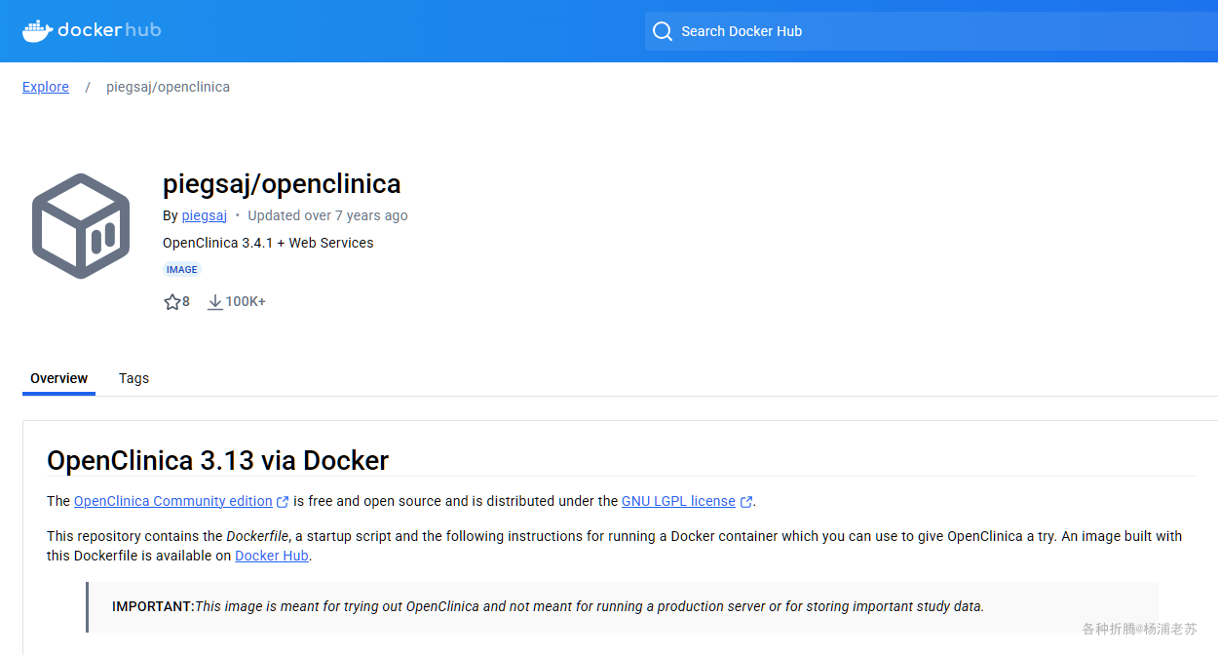
Task: Open the piegsaj author profile link
Action: click(205, 215)
